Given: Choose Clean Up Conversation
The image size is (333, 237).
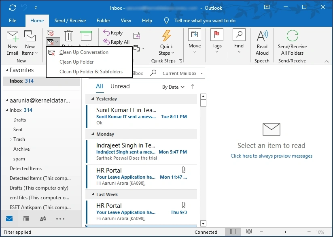Looking at the screenshot, I should (x=89, y=52).
